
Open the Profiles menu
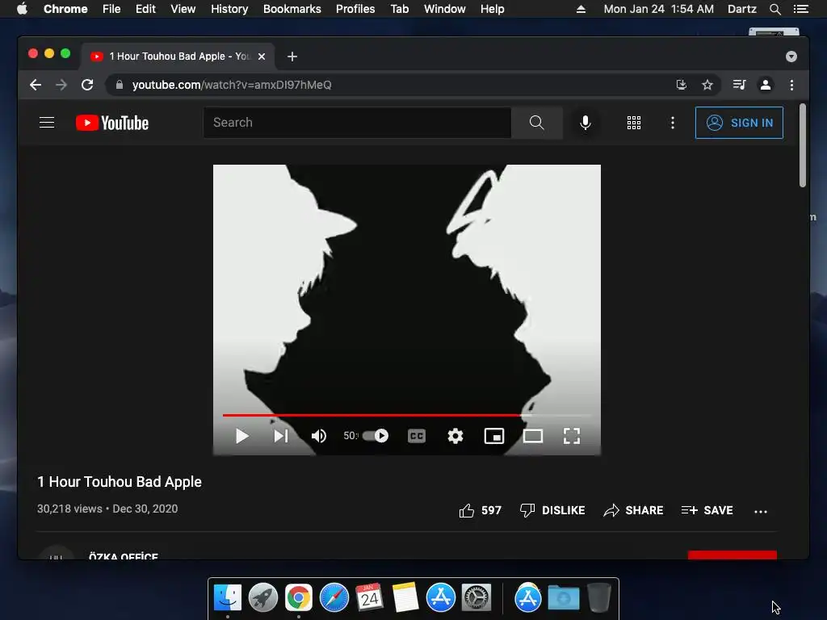click(355, 9)
